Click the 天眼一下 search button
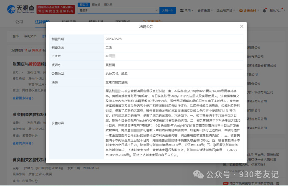This screenshot has height=186, width=288. click(167, 10)
